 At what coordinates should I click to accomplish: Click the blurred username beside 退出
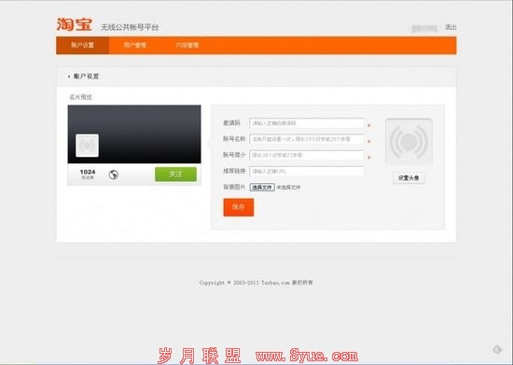(x=424, y=29)
